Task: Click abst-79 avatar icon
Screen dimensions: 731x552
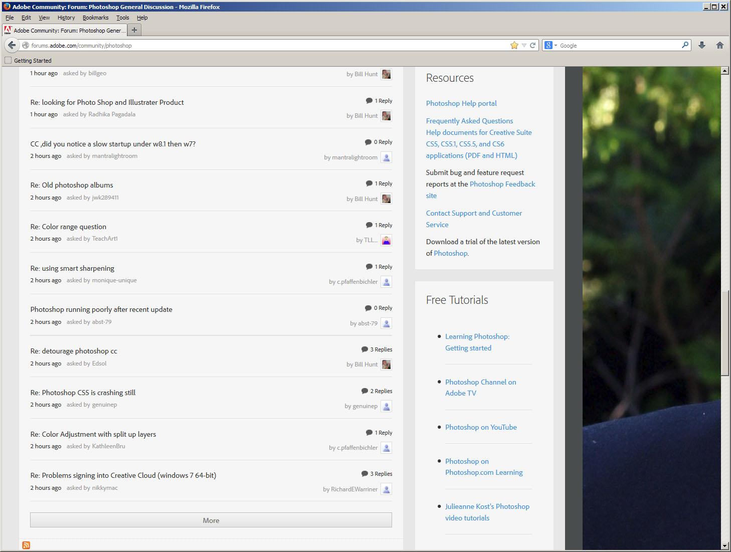Action: click(x=386, y=323)
